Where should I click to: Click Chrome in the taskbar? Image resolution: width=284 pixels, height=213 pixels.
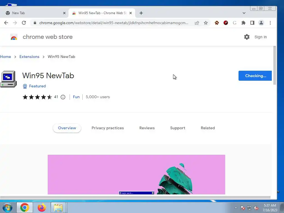coord(25,207)
